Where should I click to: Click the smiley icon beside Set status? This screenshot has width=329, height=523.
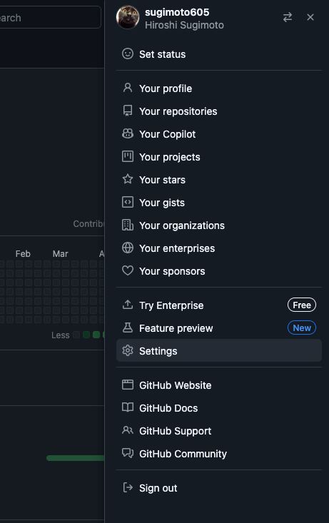pyautogui.click(x=128, y=54)
